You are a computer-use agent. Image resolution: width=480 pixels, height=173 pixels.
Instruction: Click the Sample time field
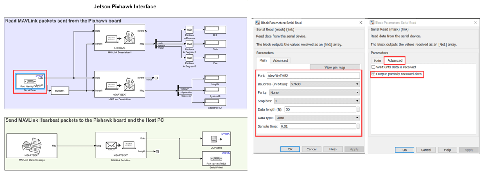tap(317, 126)
